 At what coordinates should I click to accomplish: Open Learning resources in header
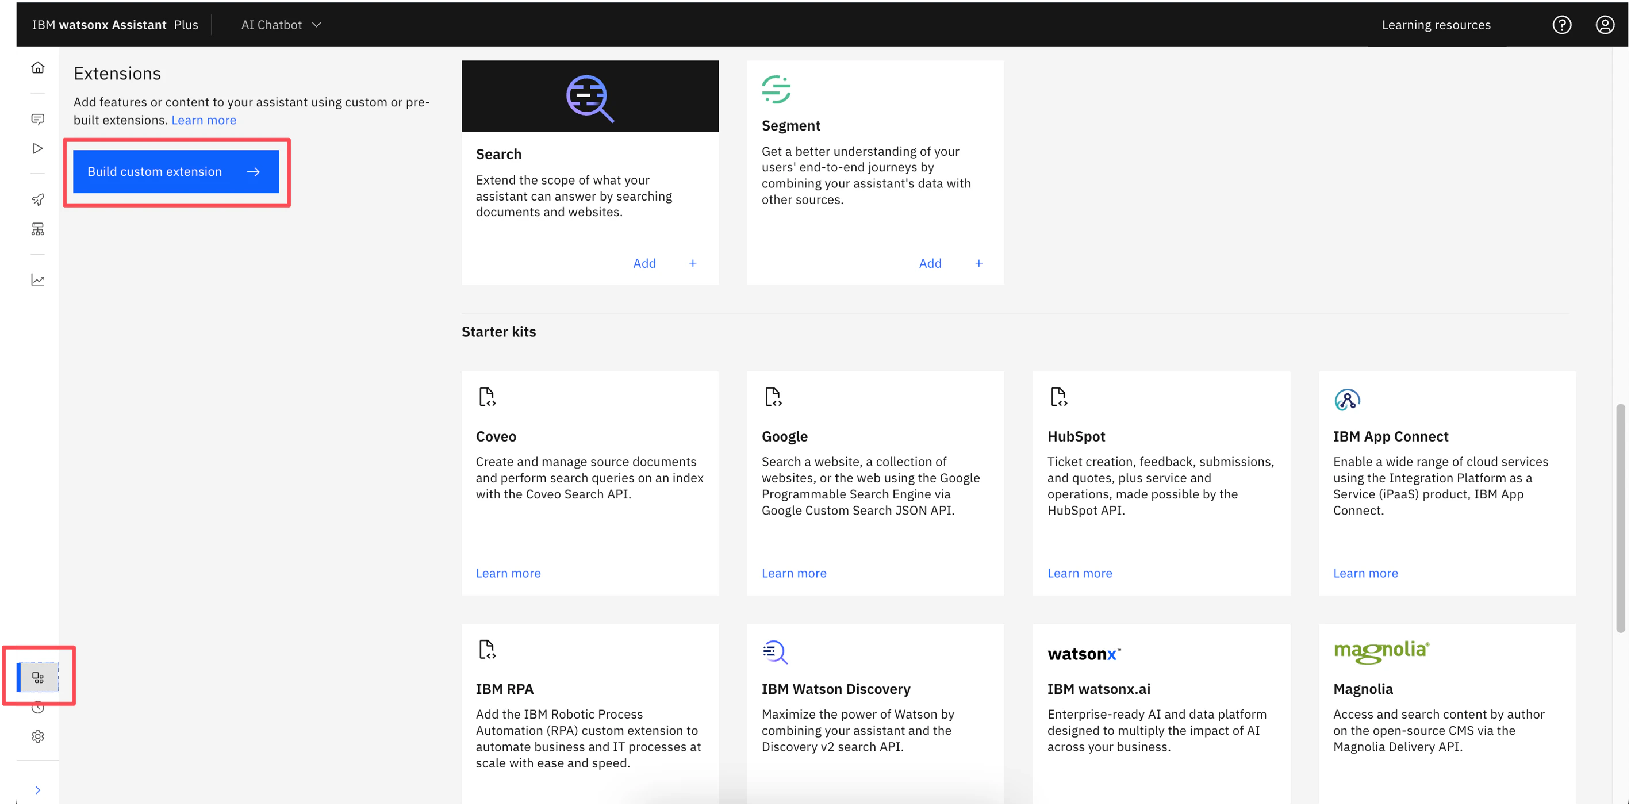pyautogui.click(x=1436, y=25)
